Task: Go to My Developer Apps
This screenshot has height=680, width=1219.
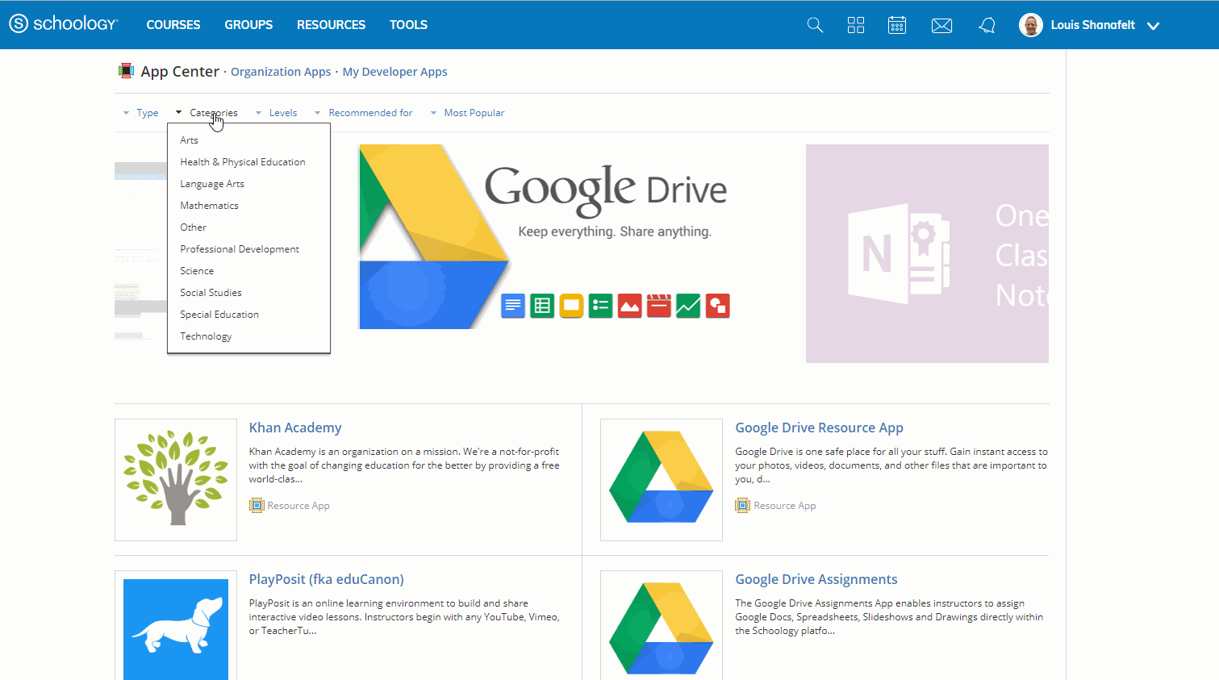Action: click(x=395, y=72)
